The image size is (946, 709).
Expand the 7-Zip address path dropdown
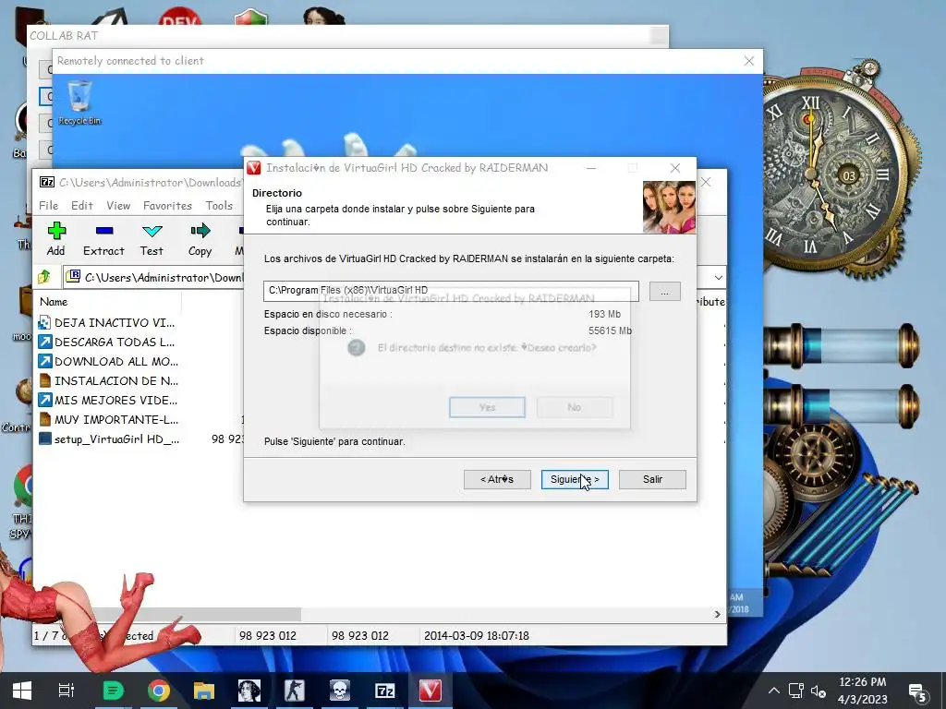point(719,277)
